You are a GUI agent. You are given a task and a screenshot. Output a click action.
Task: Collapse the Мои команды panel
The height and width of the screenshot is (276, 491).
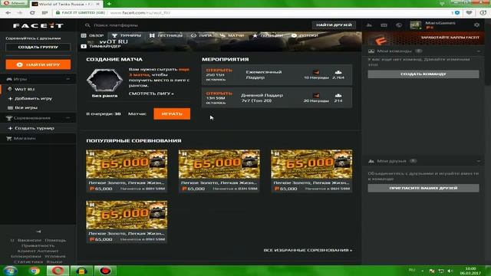pyautogui.click(x=479, y=51)
